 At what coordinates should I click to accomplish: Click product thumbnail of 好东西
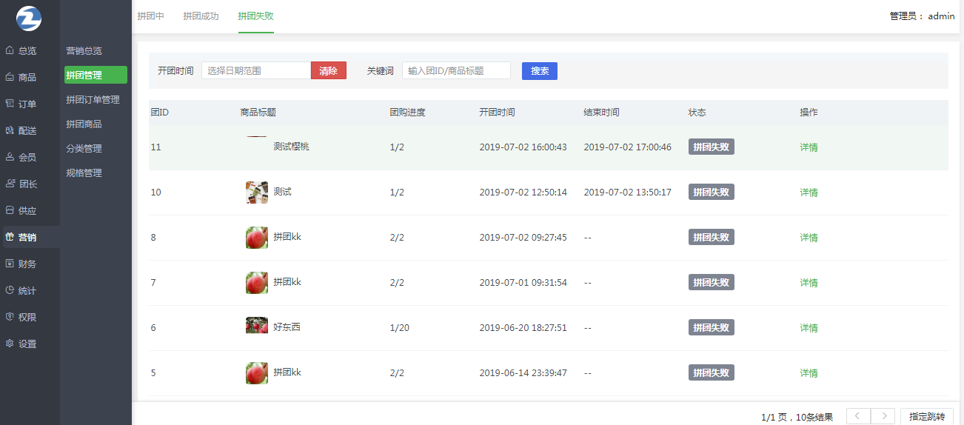click(257, 326)
